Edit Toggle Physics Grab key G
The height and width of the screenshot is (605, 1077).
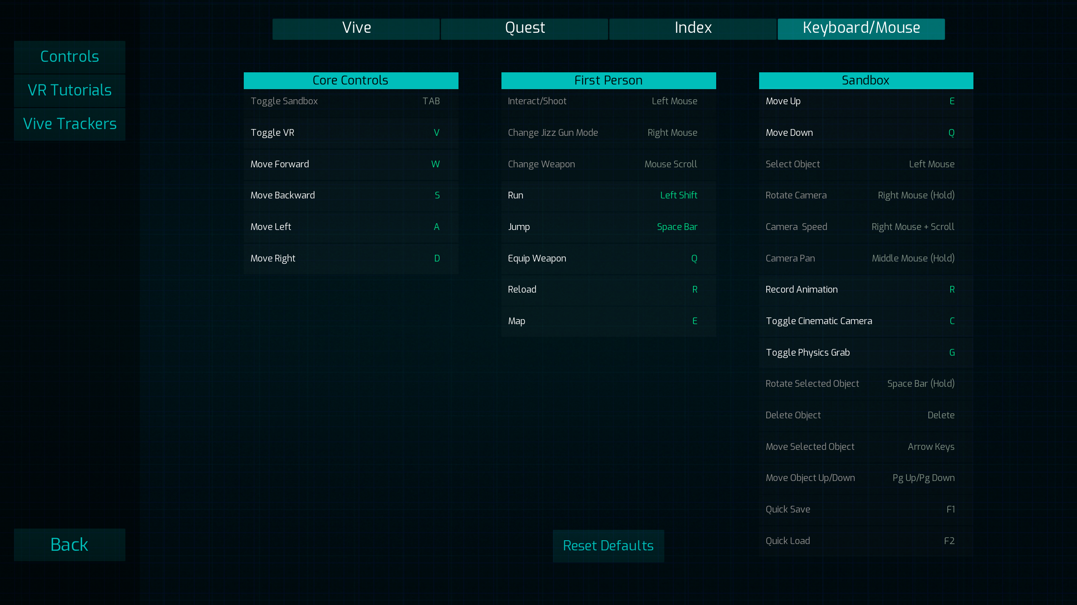(952, 353)
